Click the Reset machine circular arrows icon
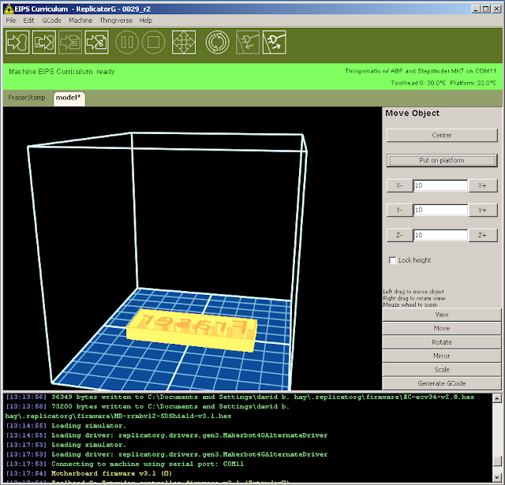The width and height of the screenshot is (505, 485). pos(218,42)
